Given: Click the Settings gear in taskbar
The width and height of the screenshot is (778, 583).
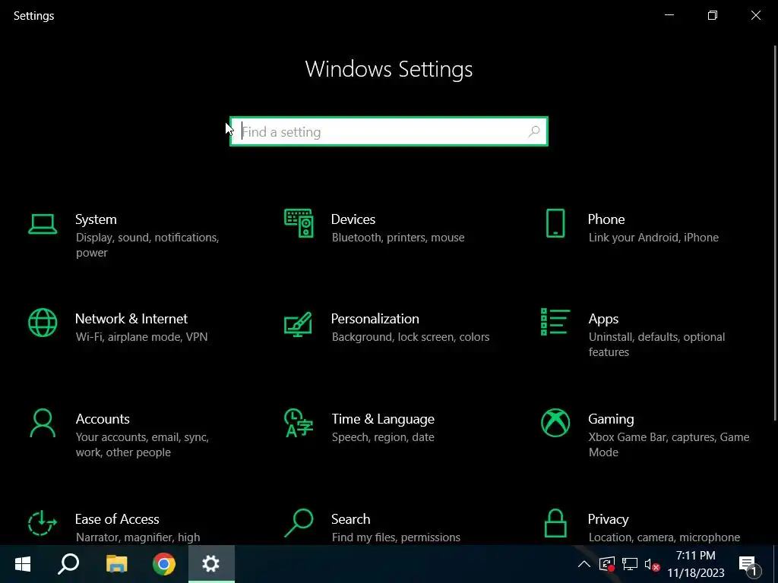Looking at the screenshot, I should [x=211, y=564].
